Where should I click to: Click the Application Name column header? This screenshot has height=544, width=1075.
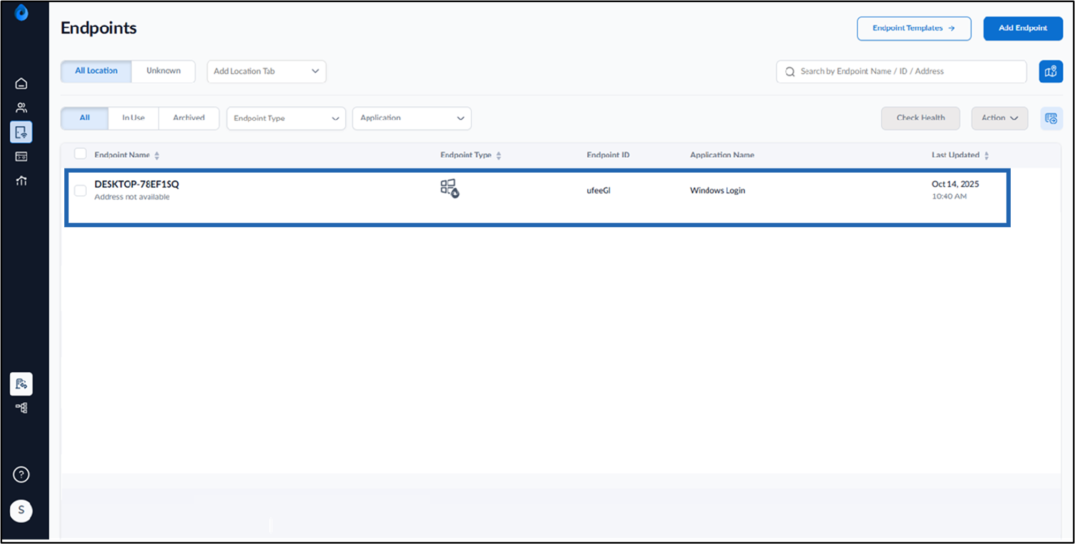tap(722, 155)
